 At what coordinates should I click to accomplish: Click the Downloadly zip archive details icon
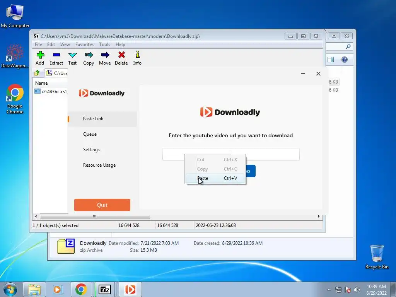click(x=66, y=246)
